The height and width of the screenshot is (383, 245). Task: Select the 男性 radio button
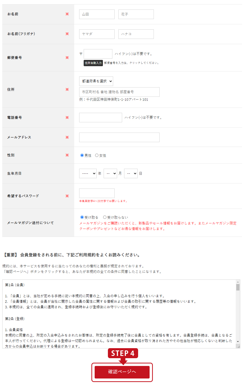tap(82, 155)
